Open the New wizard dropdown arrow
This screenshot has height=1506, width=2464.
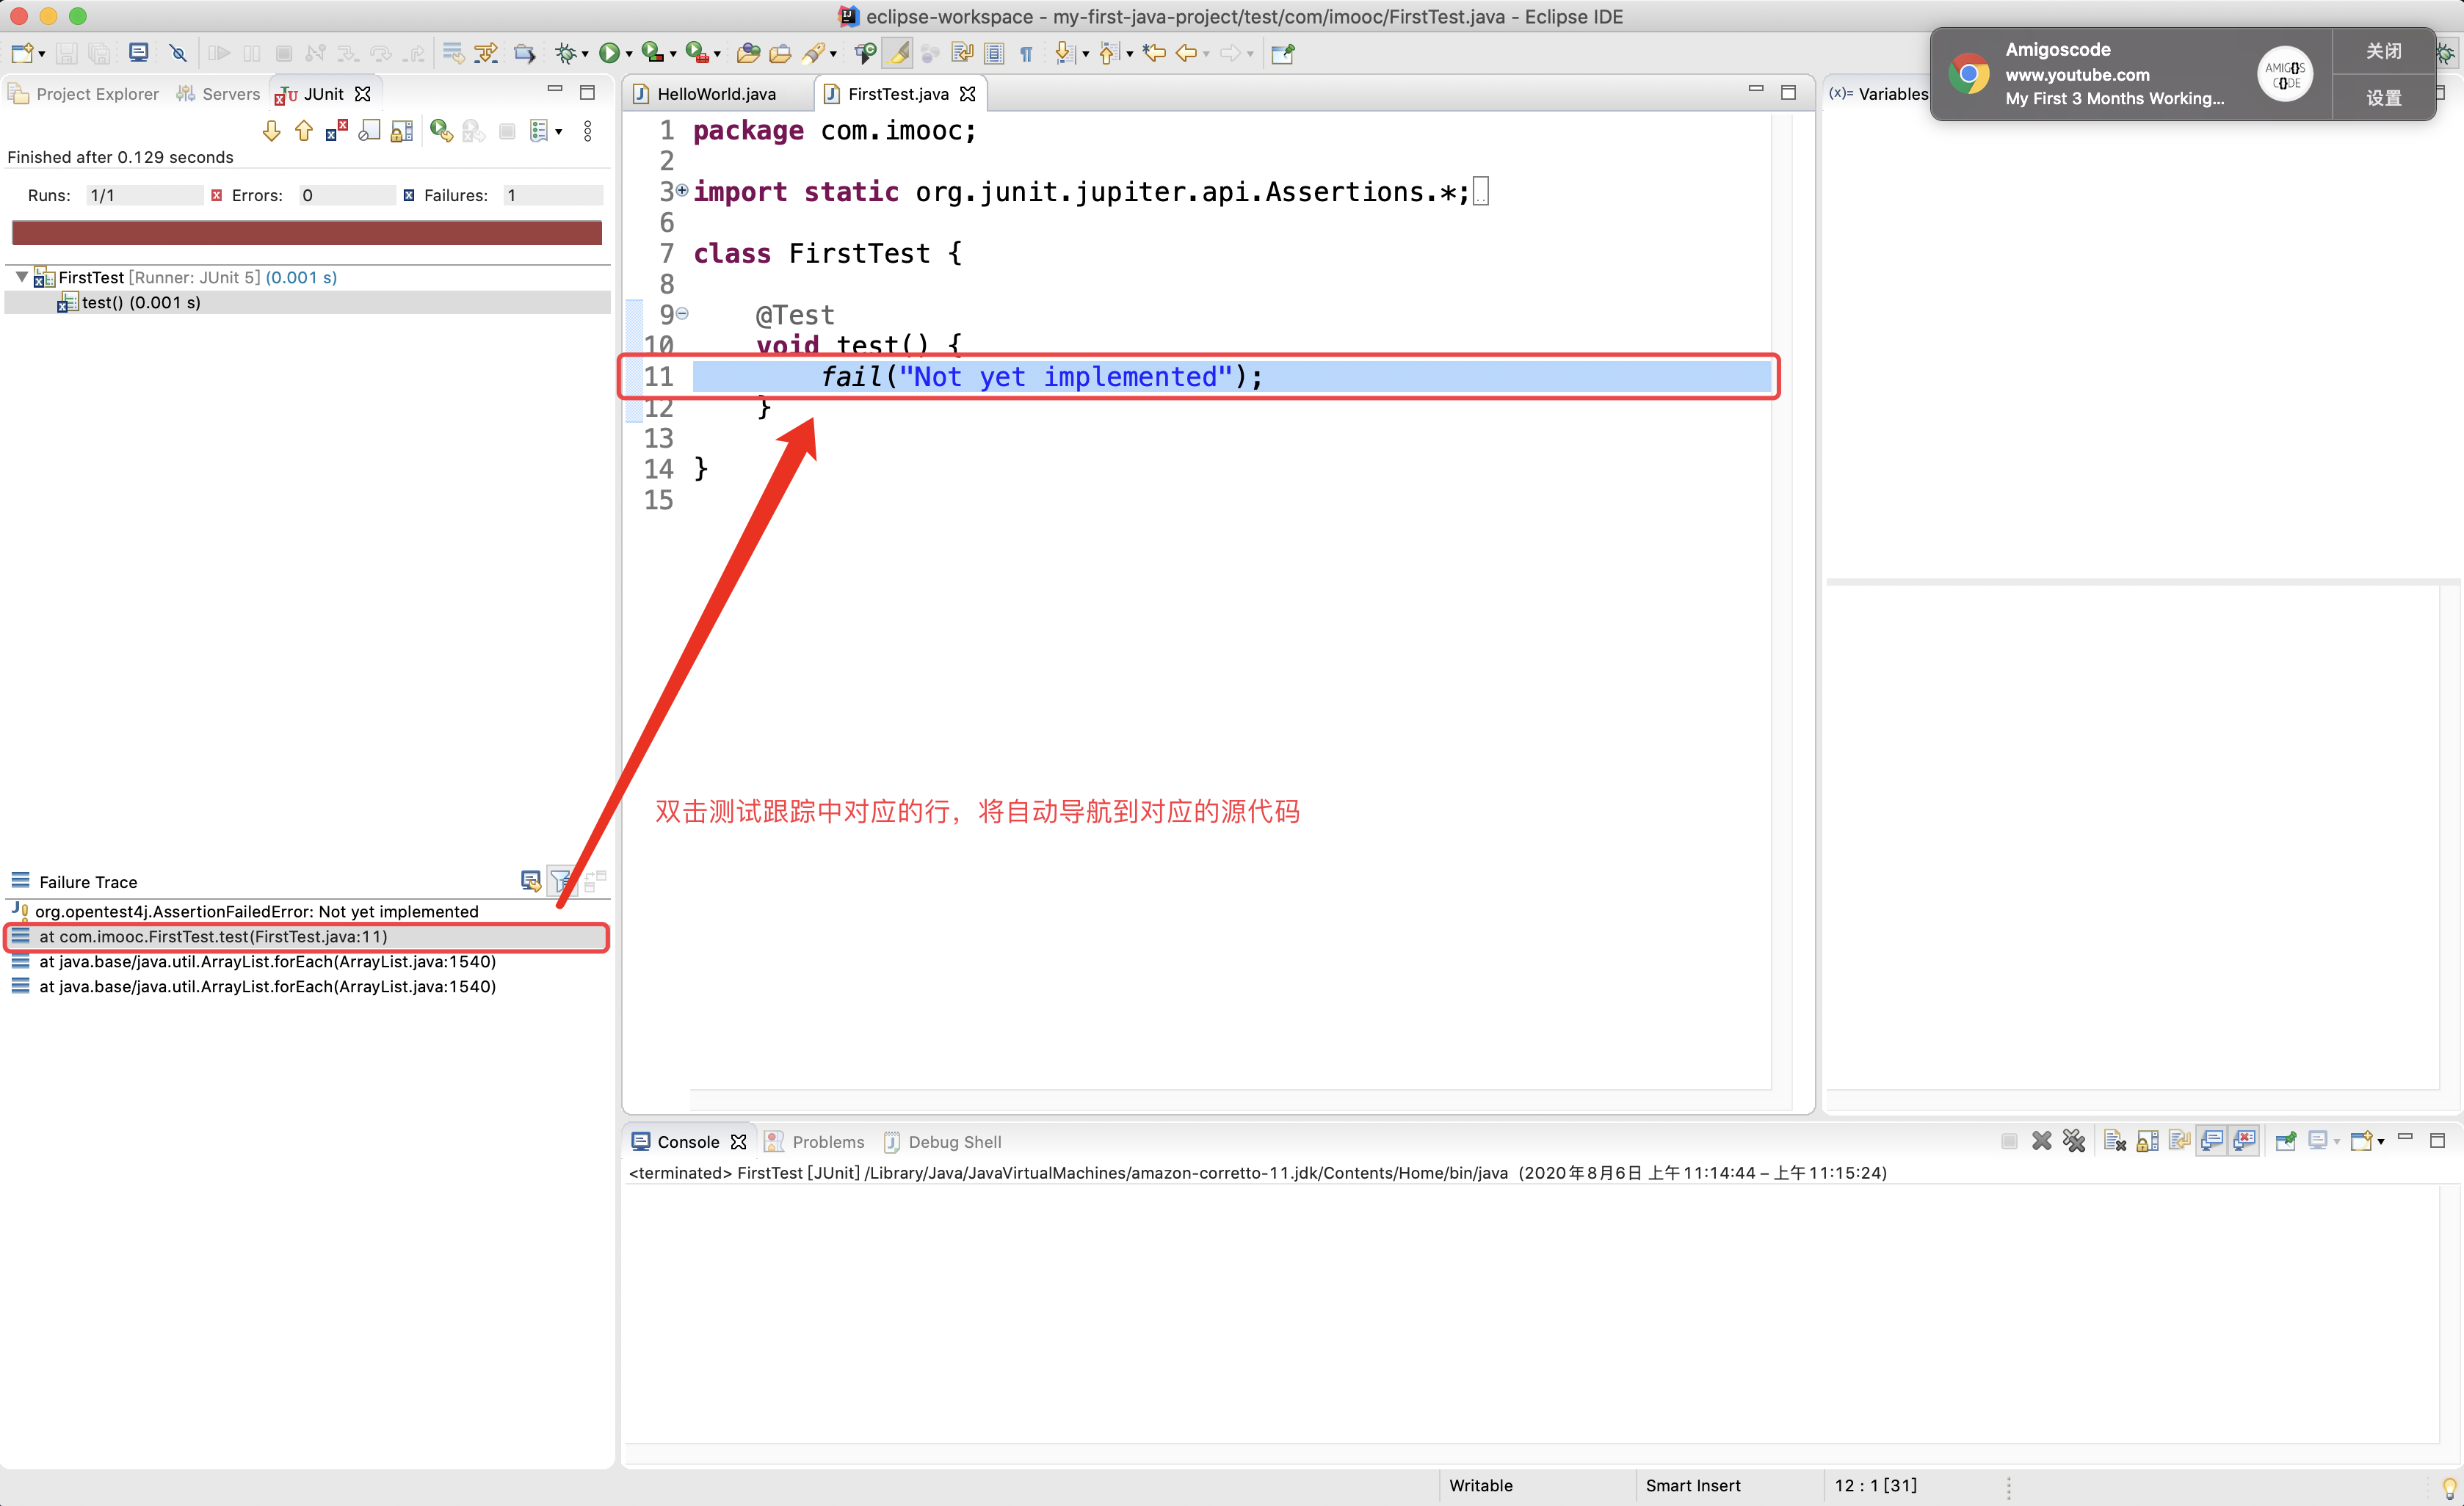(42, 54)
